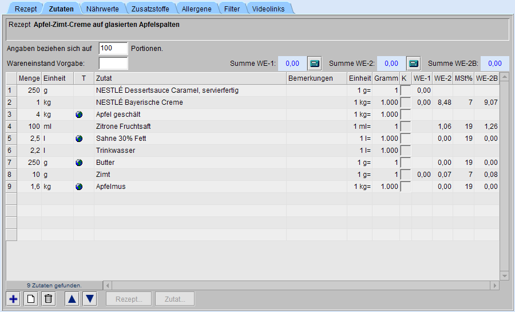515x312 pixels.
Task: Move ingredient up with triangle arrow
Action: point(72,299)
